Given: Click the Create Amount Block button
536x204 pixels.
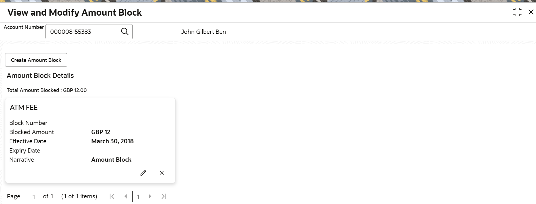Looking at the screenshot, I should (x=36, y=60).
